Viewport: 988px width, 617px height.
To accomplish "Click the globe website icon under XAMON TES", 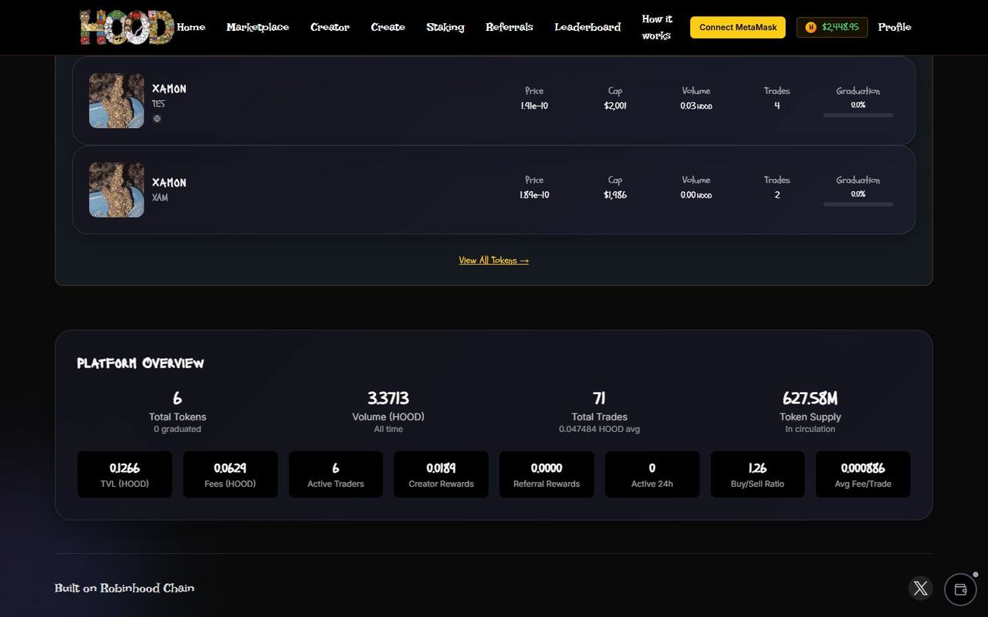I will point(157,119).
